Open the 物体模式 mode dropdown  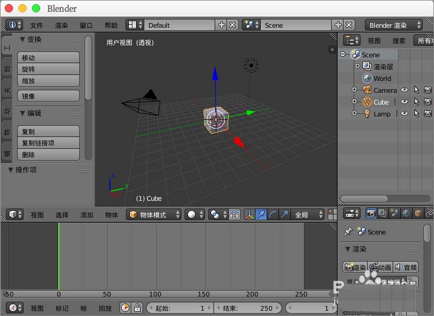click(x=154, y=214)
